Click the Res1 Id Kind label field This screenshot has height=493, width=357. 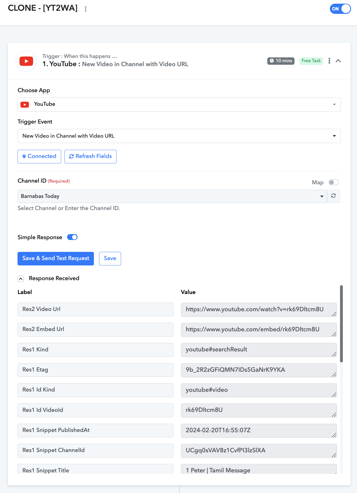pyautogui.click(x=95, y=390)
